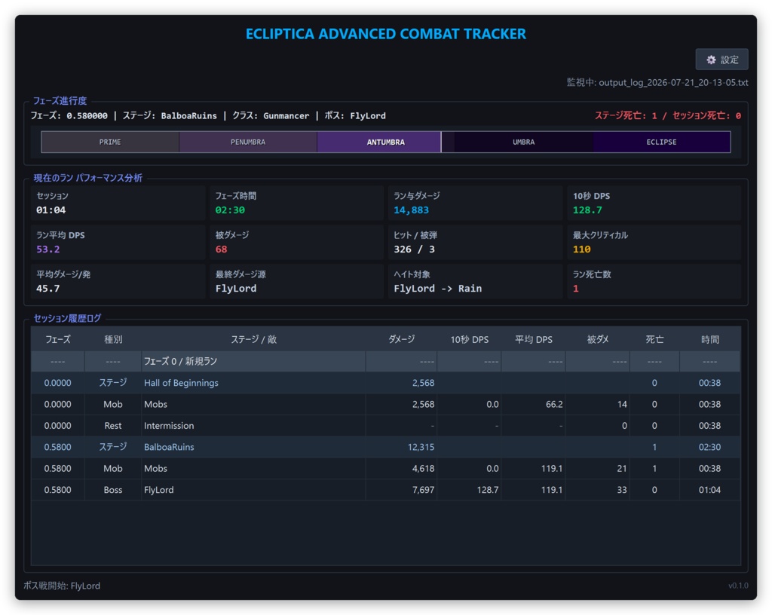Click the ラン死亡数 1 card

point(654,281)
